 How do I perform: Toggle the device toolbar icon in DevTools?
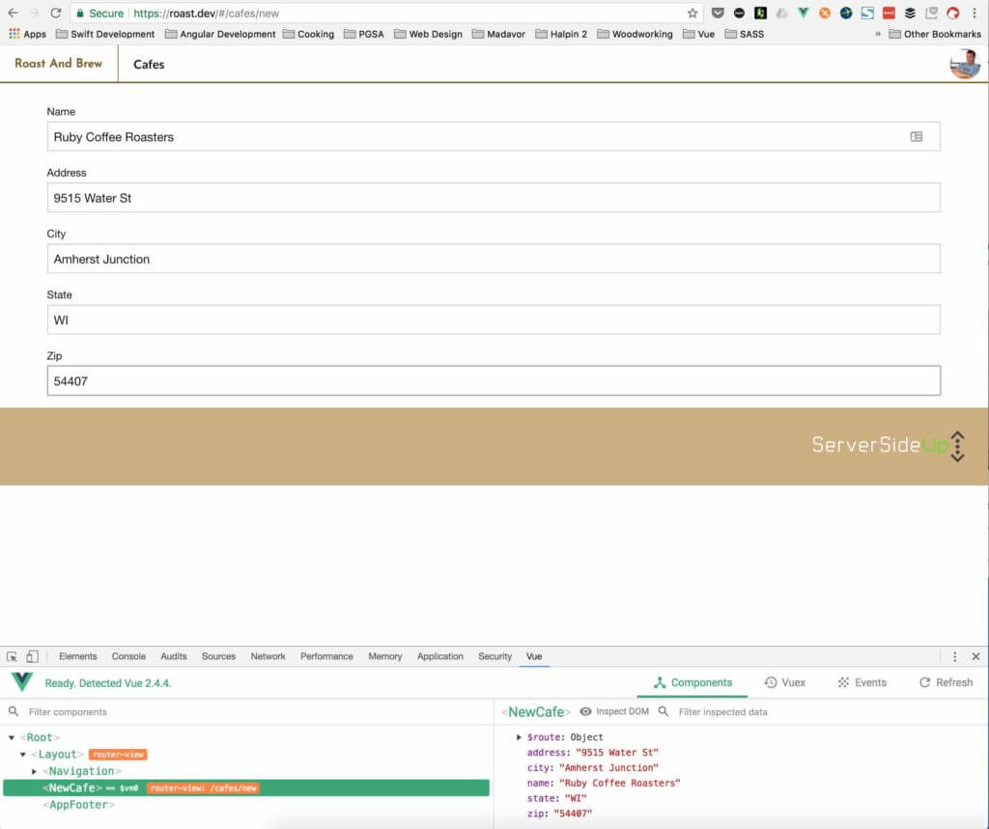(32, 656)
